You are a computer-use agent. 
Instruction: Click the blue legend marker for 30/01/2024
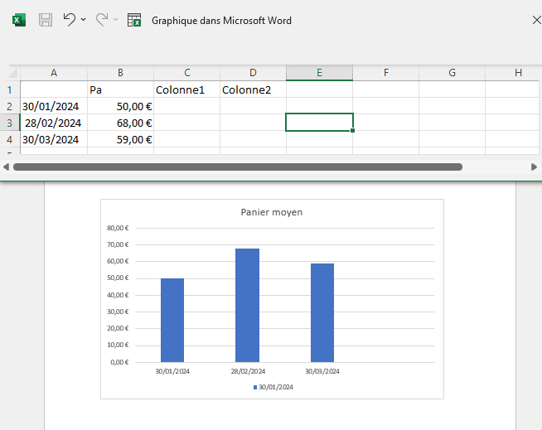[255, 387]
